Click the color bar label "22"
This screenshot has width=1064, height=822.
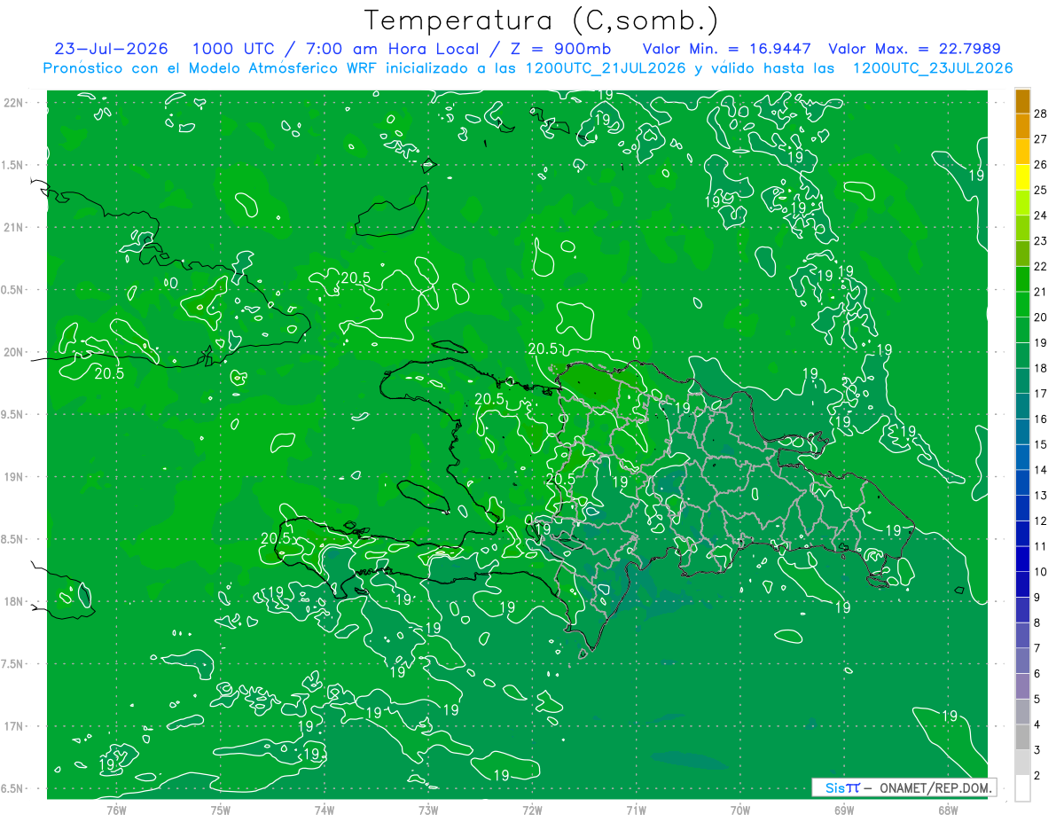tap(1041, 266)
